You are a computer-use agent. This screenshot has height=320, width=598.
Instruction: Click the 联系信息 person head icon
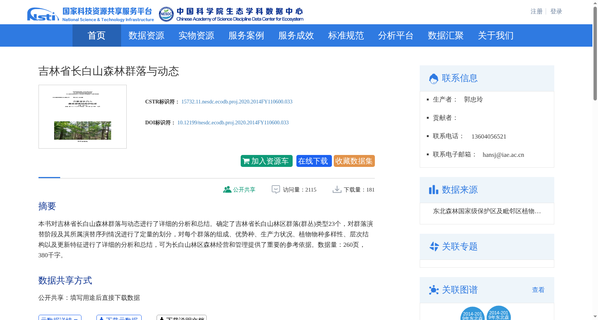click(x=434, y=79)
